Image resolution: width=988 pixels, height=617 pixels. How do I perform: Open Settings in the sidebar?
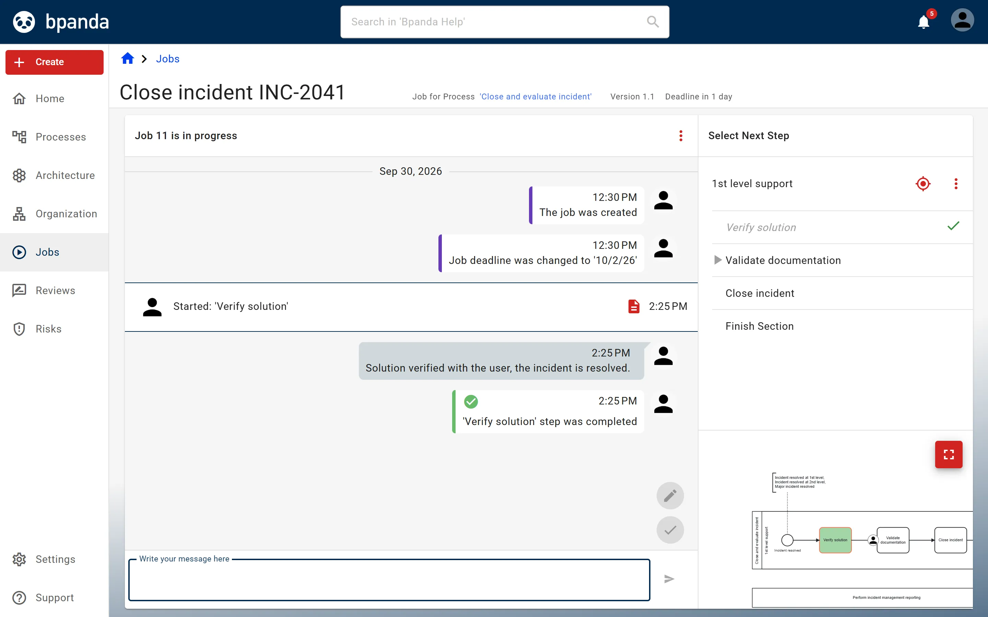54,559
